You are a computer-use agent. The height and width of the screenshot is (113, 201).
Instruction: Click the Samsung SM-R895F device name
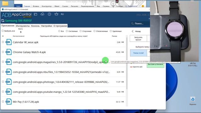19,21
